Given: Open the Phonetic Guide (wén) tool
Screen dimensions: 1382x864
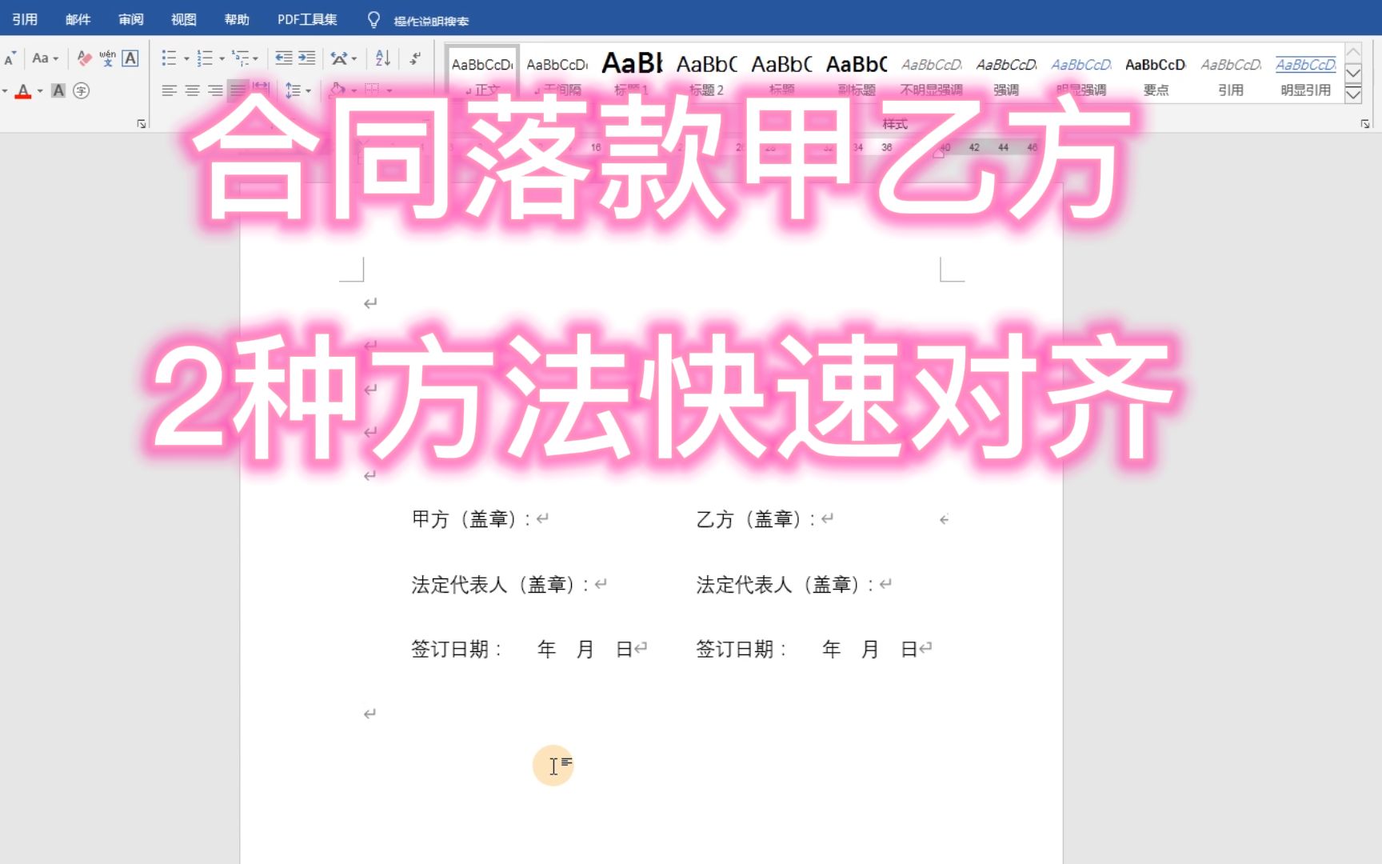Looking at the screenshot, I should click(x=107, y=58).
